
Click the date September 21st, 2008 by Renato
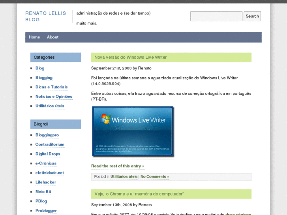(121, 68)
